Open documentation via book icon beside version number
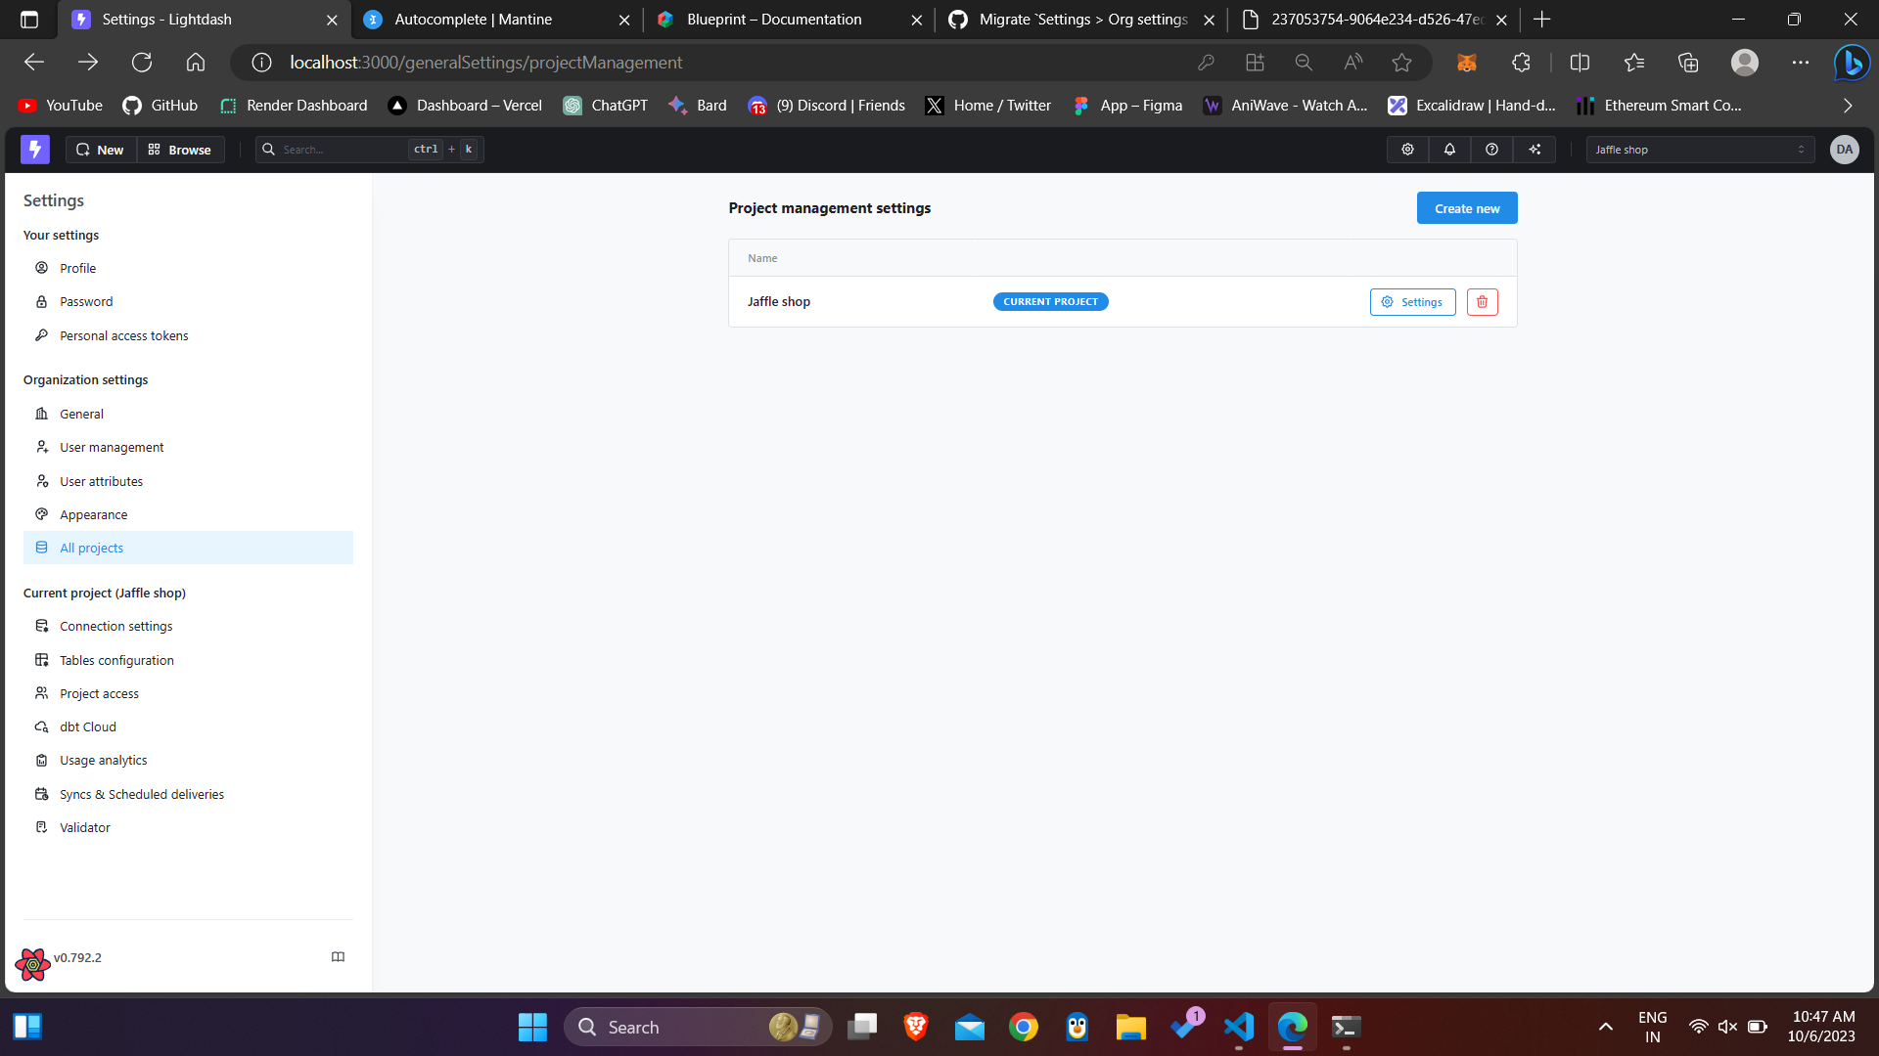Image resolution: width=1879 pixels, height=1056 pixels. click(x=338, y=956)
